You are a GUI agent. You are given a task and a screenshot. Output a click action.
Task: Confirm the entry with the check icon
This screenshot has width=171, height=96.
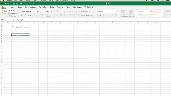coord(18,19)
